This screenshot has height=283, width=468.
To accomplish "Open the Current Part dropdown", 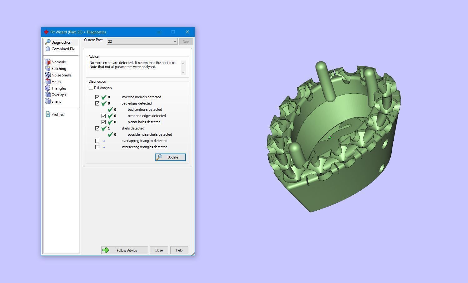I will click(x=142, y=41).
